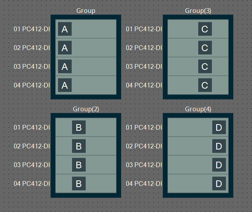Click the 'Group(4)' title label
The width and height of the screenshot is (252, 212).
coord(198,109)
